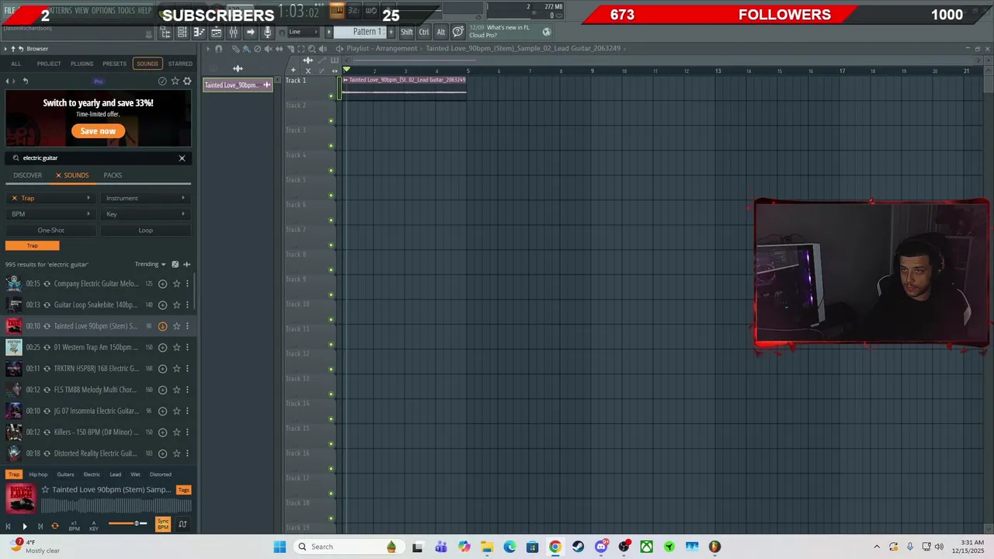Skip to previous sample in preview player
This screenshot has height=559, width=994.
pyautogui.click(x=8, y=526)
